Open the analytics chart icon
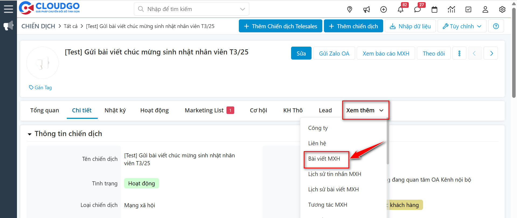The image size is (517, 218). point(451,9)
